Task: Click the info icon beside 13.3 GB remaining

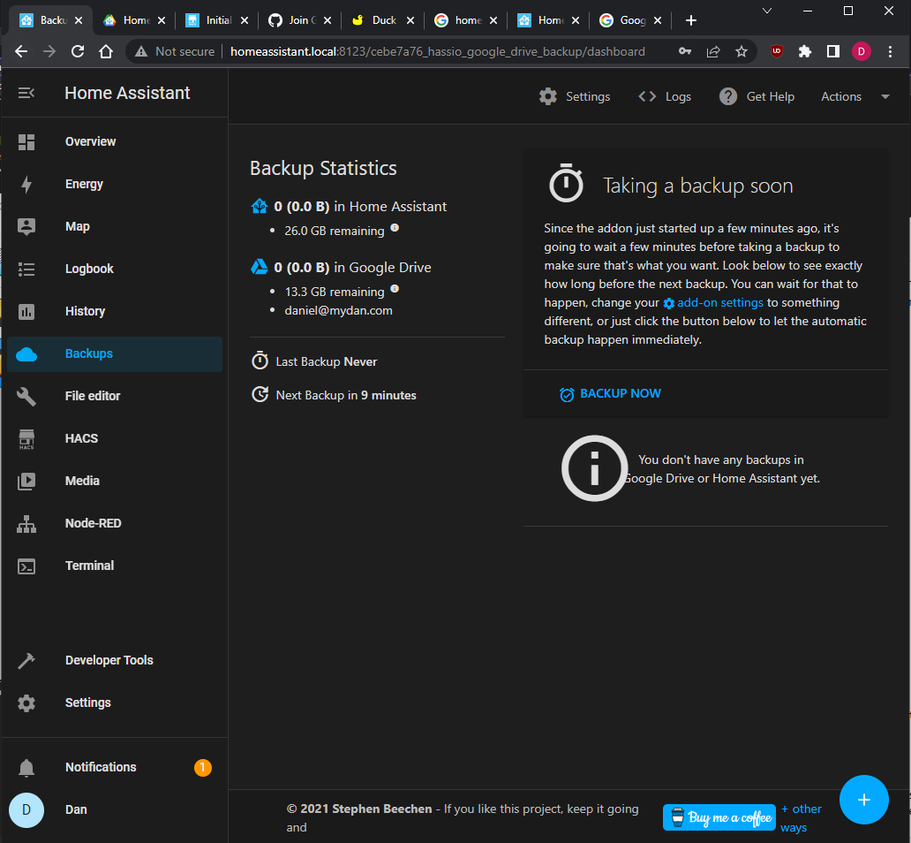Action: [x=395, y=289]
